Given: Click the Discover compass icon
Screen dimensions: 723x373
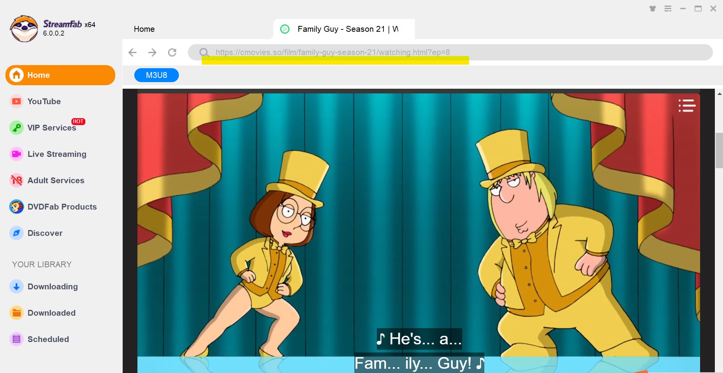Looking at the screenshot, I should [16, 233].
